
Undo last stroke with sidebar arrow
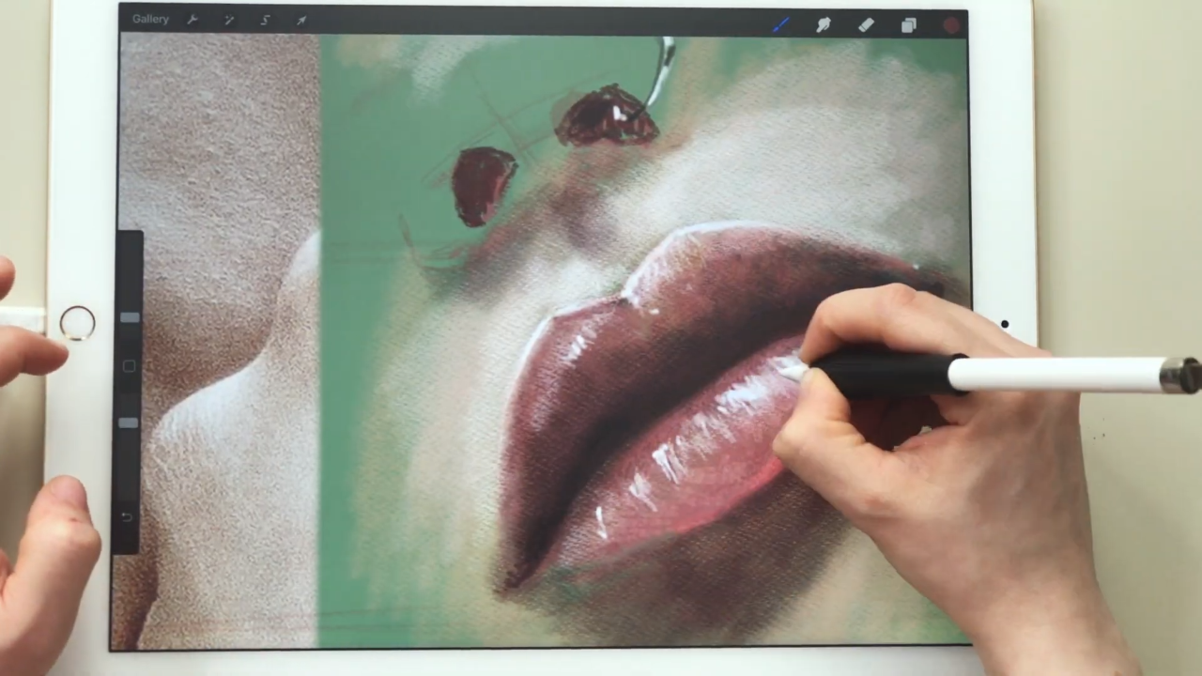[128, 516]
